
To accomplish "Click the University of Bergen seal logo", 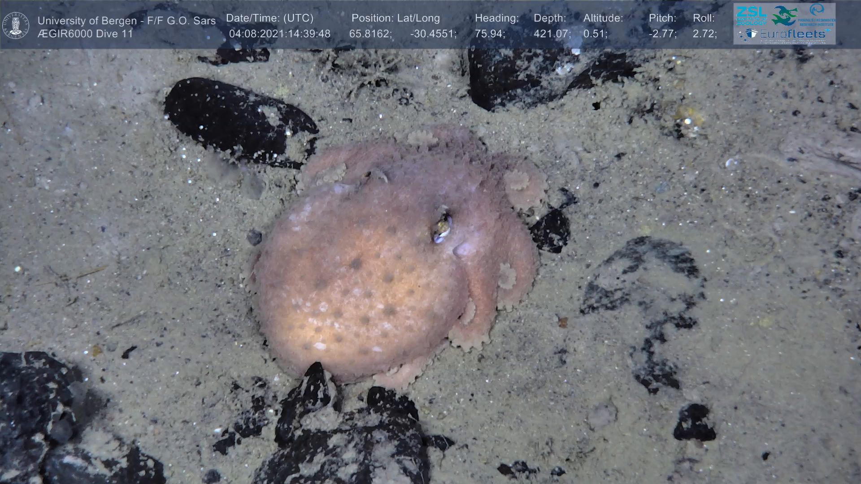I will point(16,25).
